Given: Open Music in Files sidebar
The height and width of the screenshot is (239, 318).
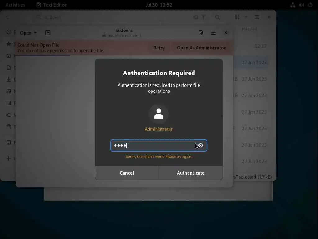Looking at the screenshot, I should tap(9, 91).
